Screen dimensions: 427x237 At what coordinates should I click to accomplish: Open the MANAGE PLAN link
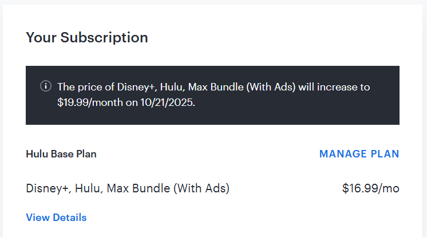coord(359,154)
